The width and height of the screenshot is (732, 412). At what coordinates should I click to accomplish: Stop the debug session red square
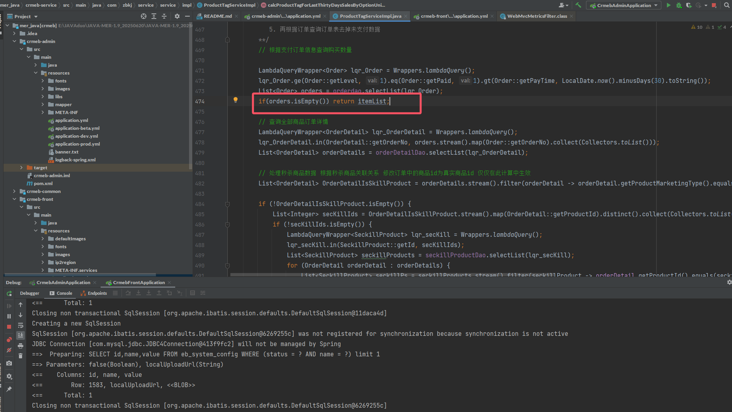pyautogui.click(x=9, y=327)
